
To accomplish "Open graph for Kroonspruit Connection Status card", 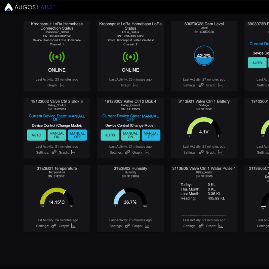I will pos(62,85).
